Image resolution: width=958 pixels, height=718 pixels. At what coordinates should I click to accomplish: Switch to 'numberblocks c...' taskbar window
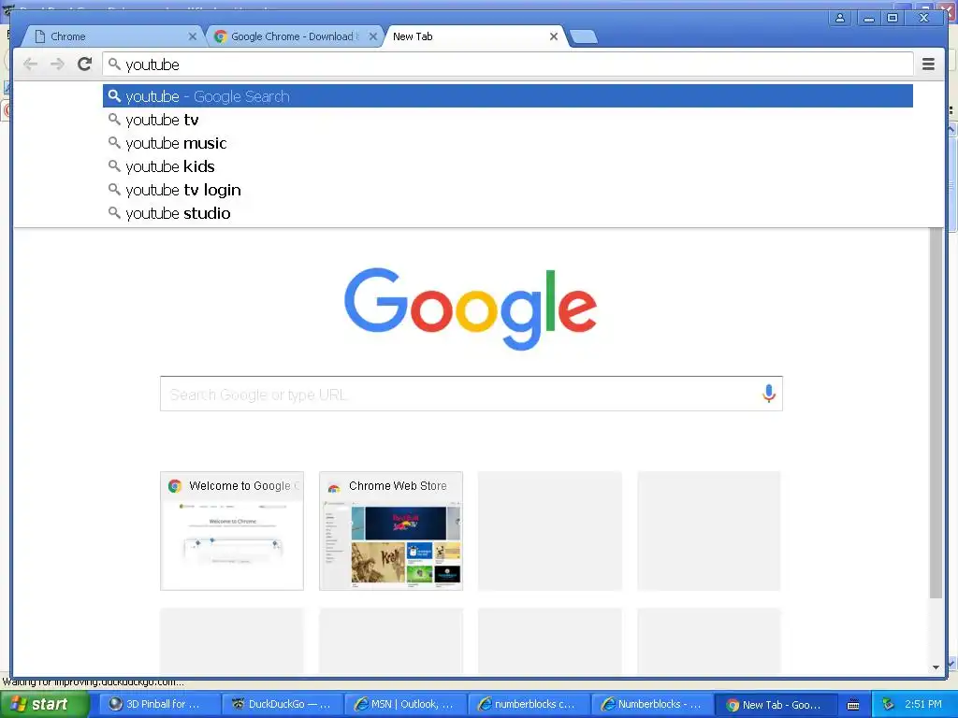point(530,704)
